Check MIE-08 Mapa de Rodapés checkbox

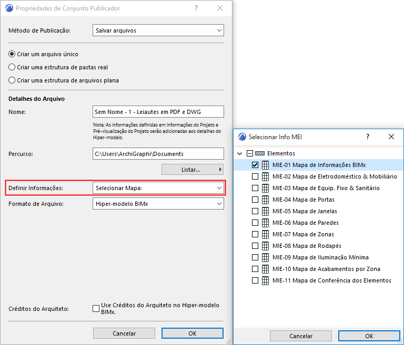255,246
